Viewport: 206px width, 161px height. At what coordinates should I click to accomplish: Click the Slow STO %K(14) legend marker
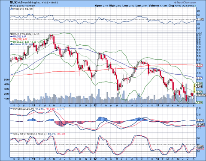tap(12, 134)
